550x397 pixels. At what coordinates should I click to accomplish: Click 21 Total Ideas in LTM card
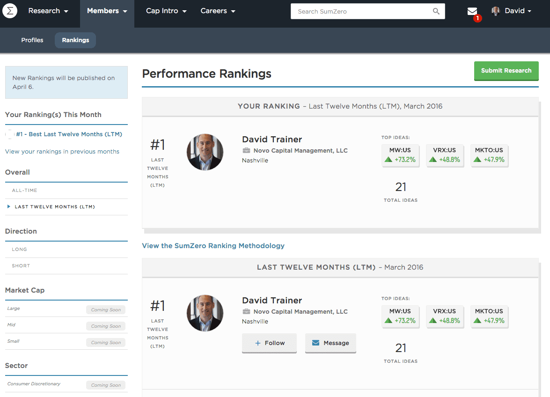[401, 353]
